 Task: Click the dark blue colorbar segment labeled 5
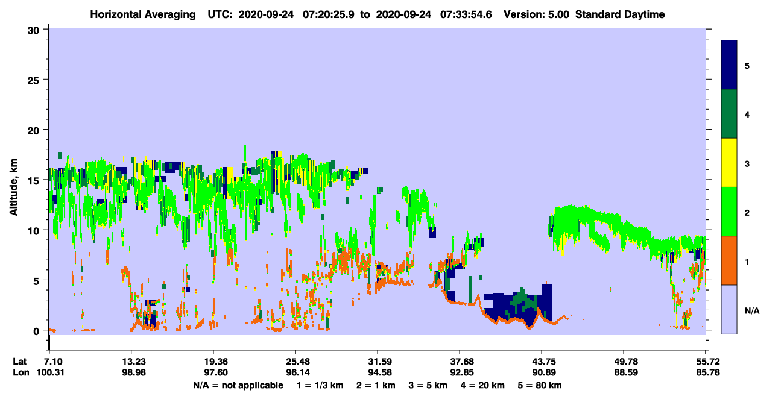729,64
